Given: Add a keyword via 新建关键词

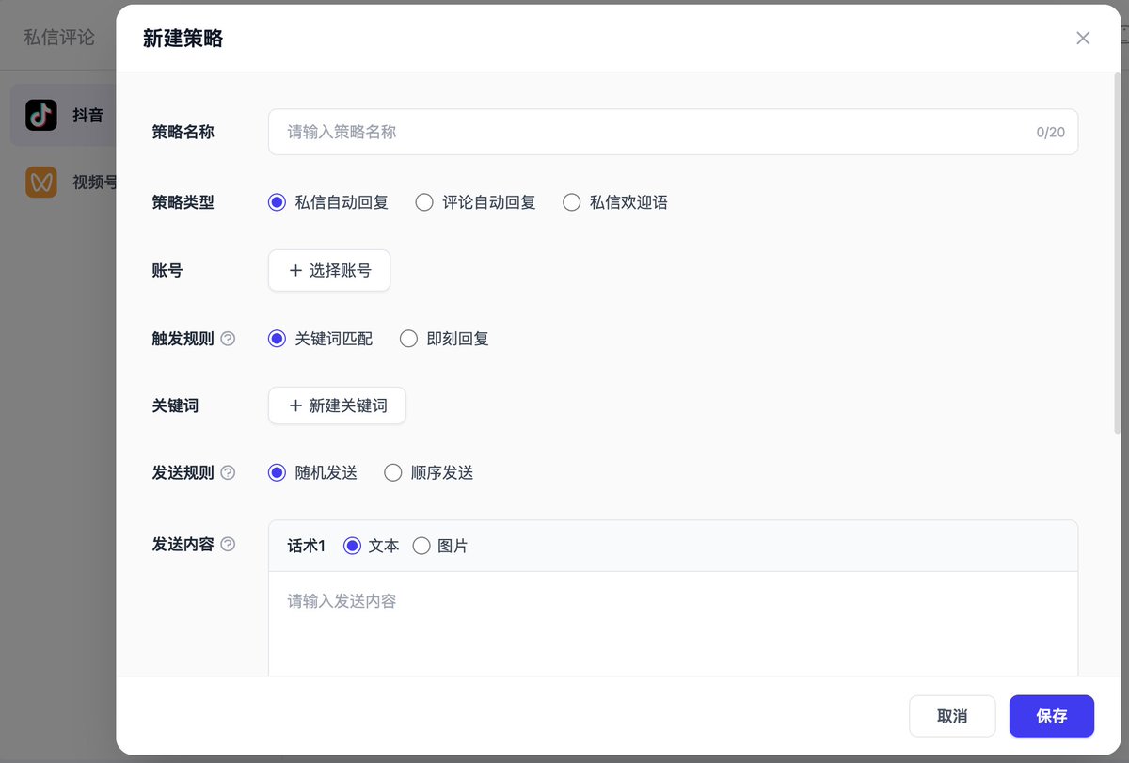Looking at the screenshot, I should point(337,405).
